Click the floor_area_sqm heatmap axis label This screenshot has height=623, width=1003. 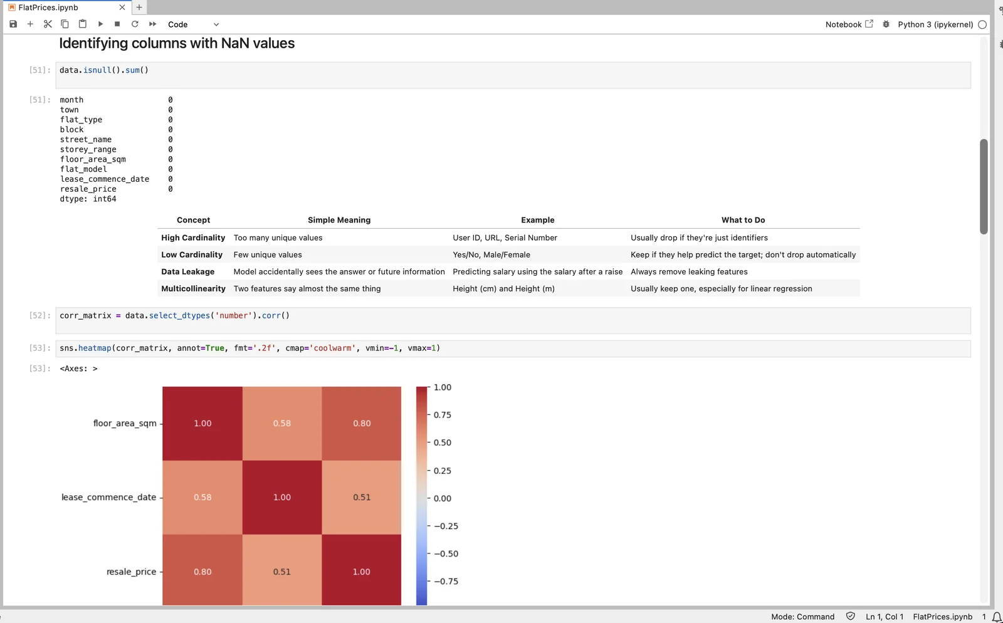[x=125, y=423]
